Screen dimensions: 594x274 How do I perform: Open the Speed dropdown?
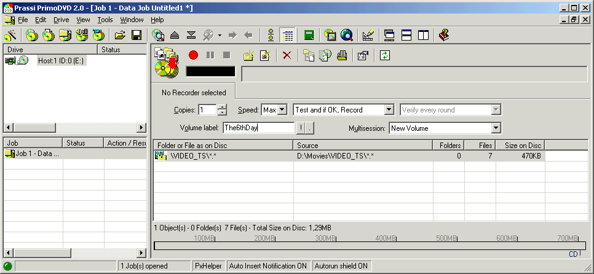pos(282,110)
